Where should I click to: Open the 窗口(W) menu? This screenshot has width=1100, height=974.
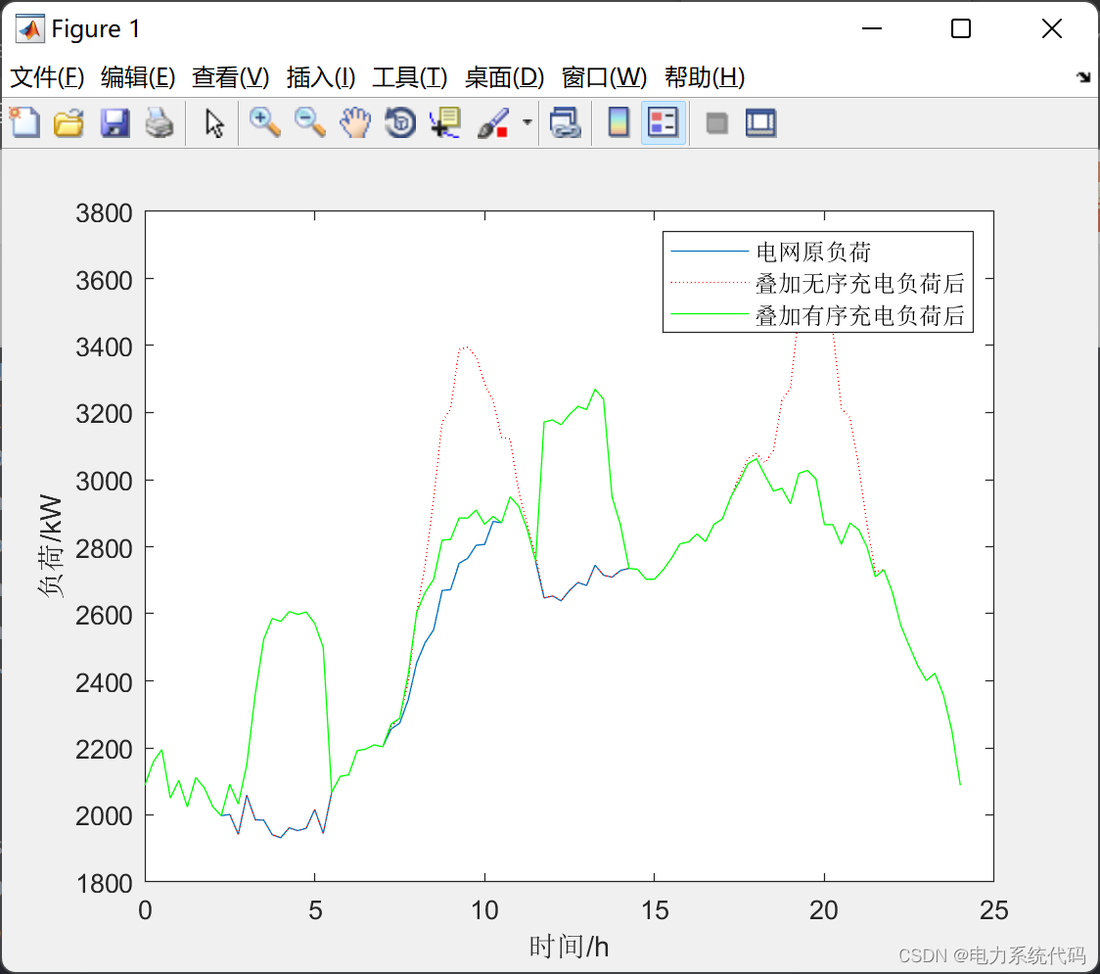pos(604,76)
